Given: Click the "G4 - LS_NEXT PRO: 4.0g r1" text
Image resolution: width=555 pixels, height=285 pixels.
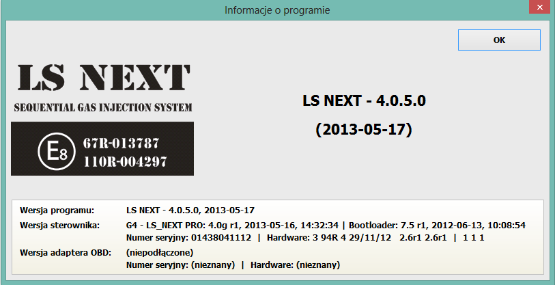Looking at the screenshot, I should tap(183, 225).
